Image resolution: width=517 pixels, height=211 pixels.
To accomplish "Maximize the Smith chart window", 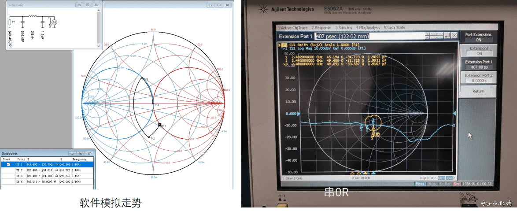I will pos(219,5).
